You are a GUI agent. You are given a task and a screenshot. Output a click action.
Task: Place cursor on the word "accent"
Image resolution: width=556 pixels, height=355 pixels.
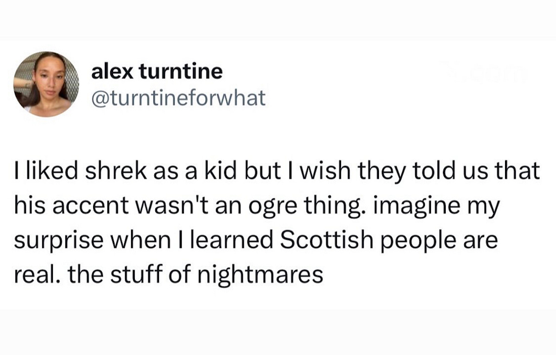90,206
